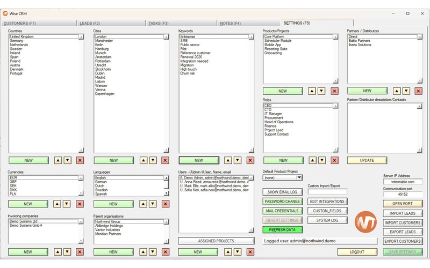Move selected product/project up
This screenshot has height=268, width=430.
pyautogui.click(x=312, y=91)
